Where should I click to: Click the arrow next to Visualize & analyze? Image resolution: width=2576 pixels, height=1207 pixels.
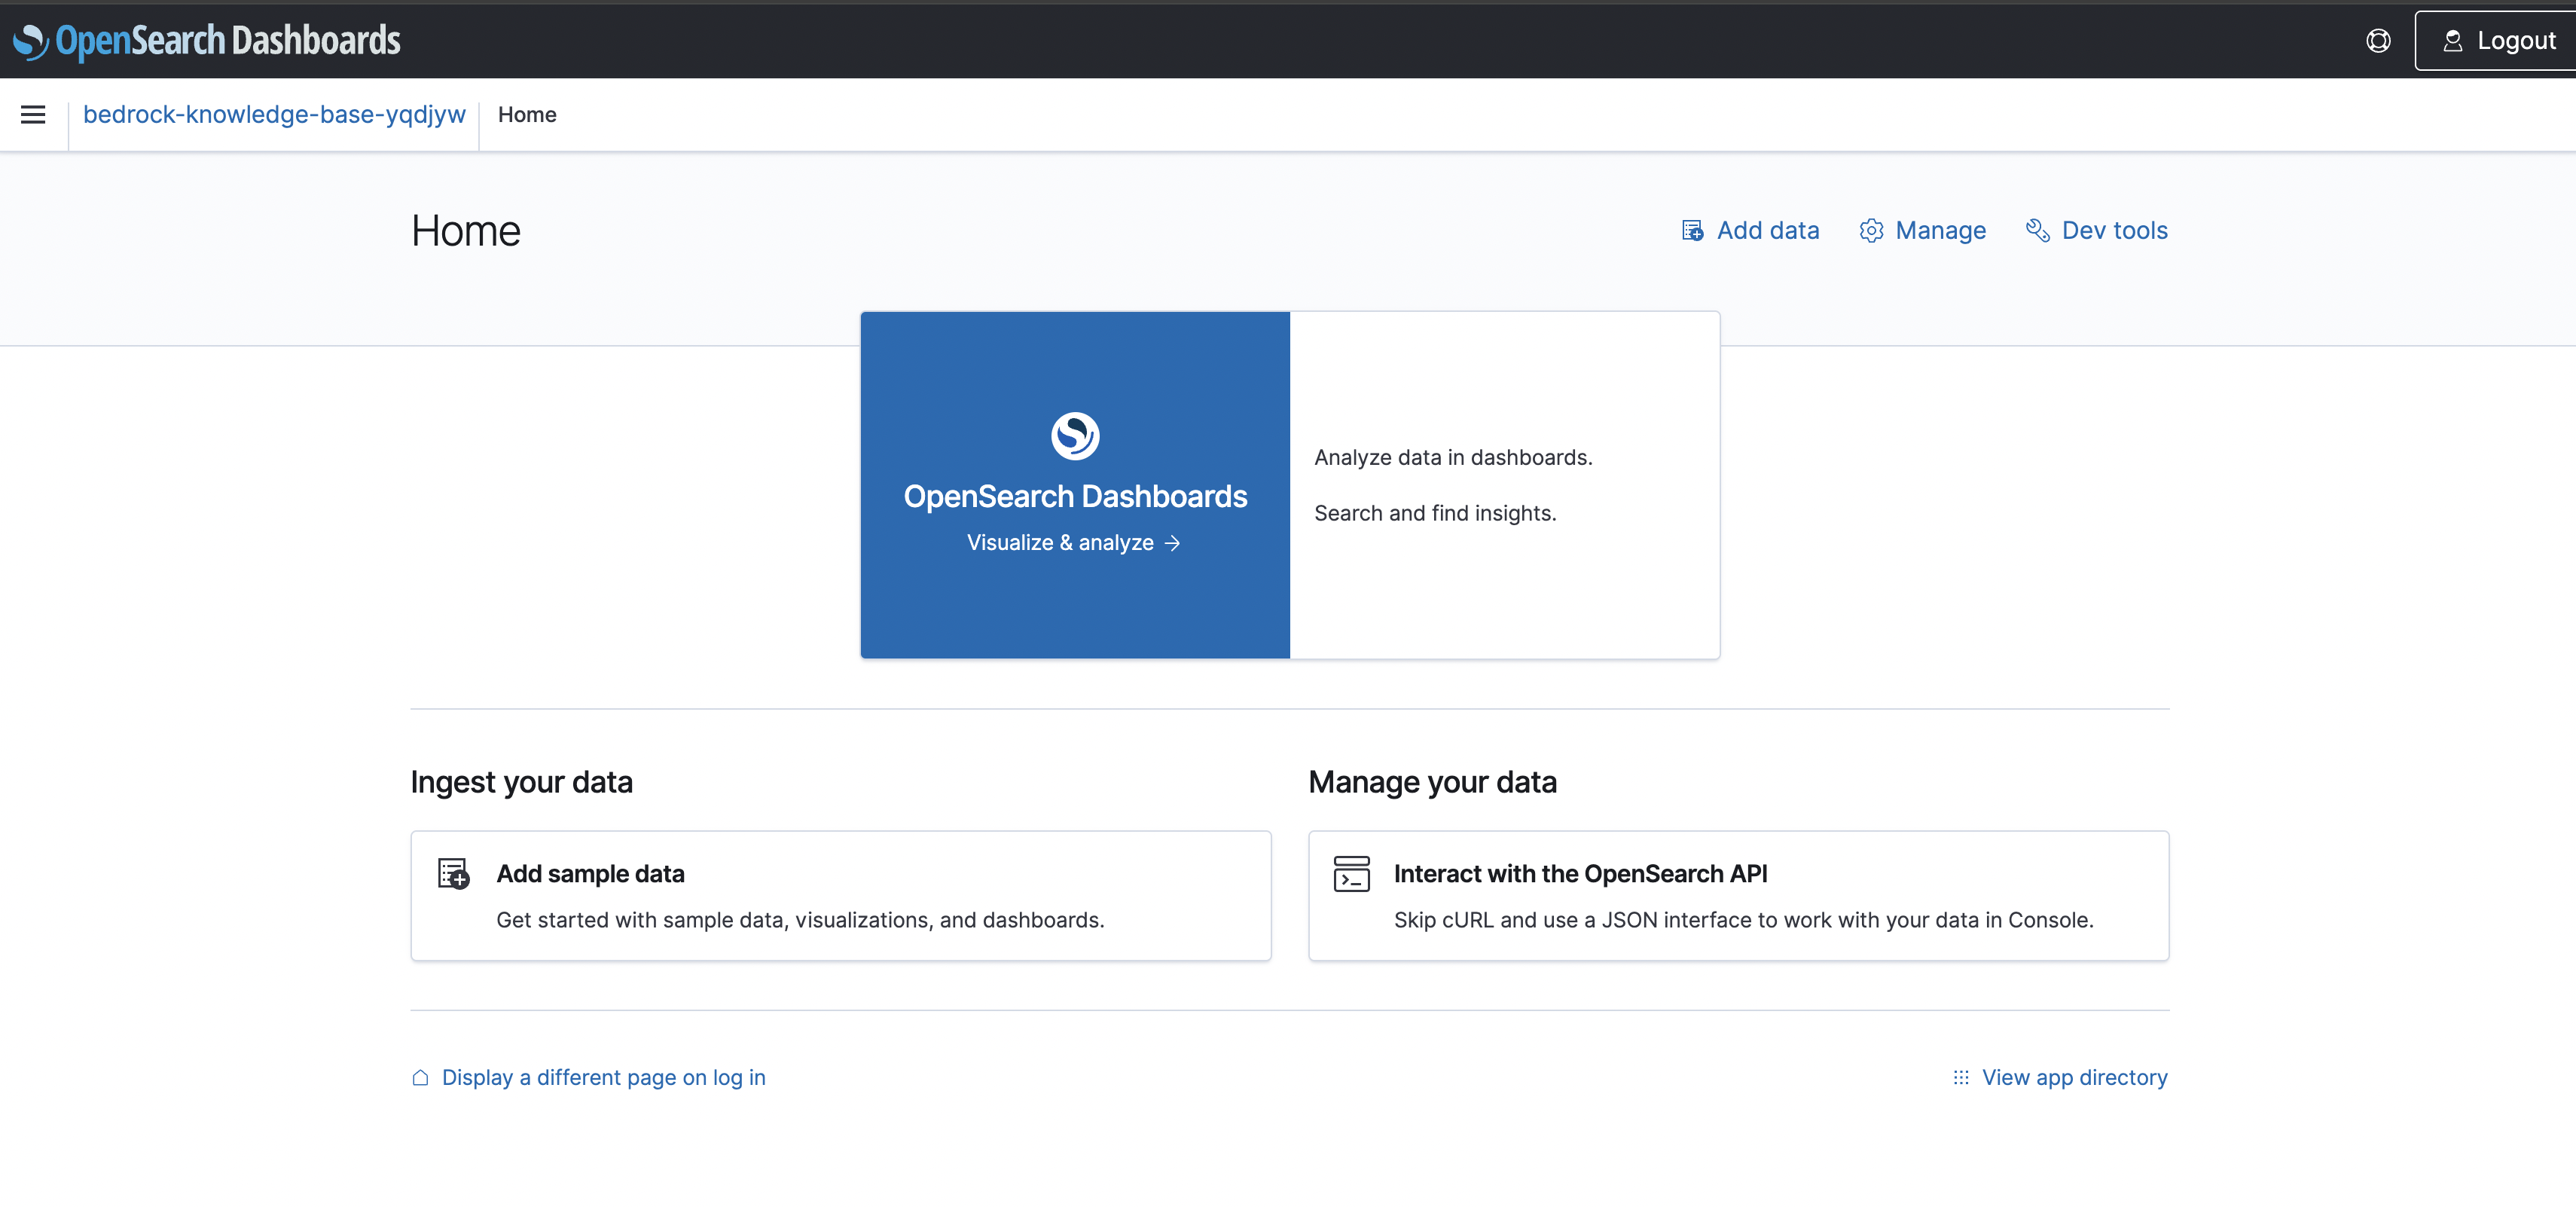1172,543
